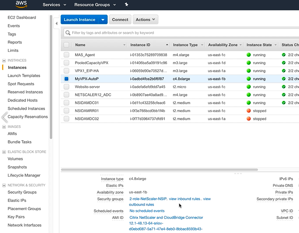Uncheck the MyVPX-AutoP instance checkbox
299x233 pixels.
point(66,79)
